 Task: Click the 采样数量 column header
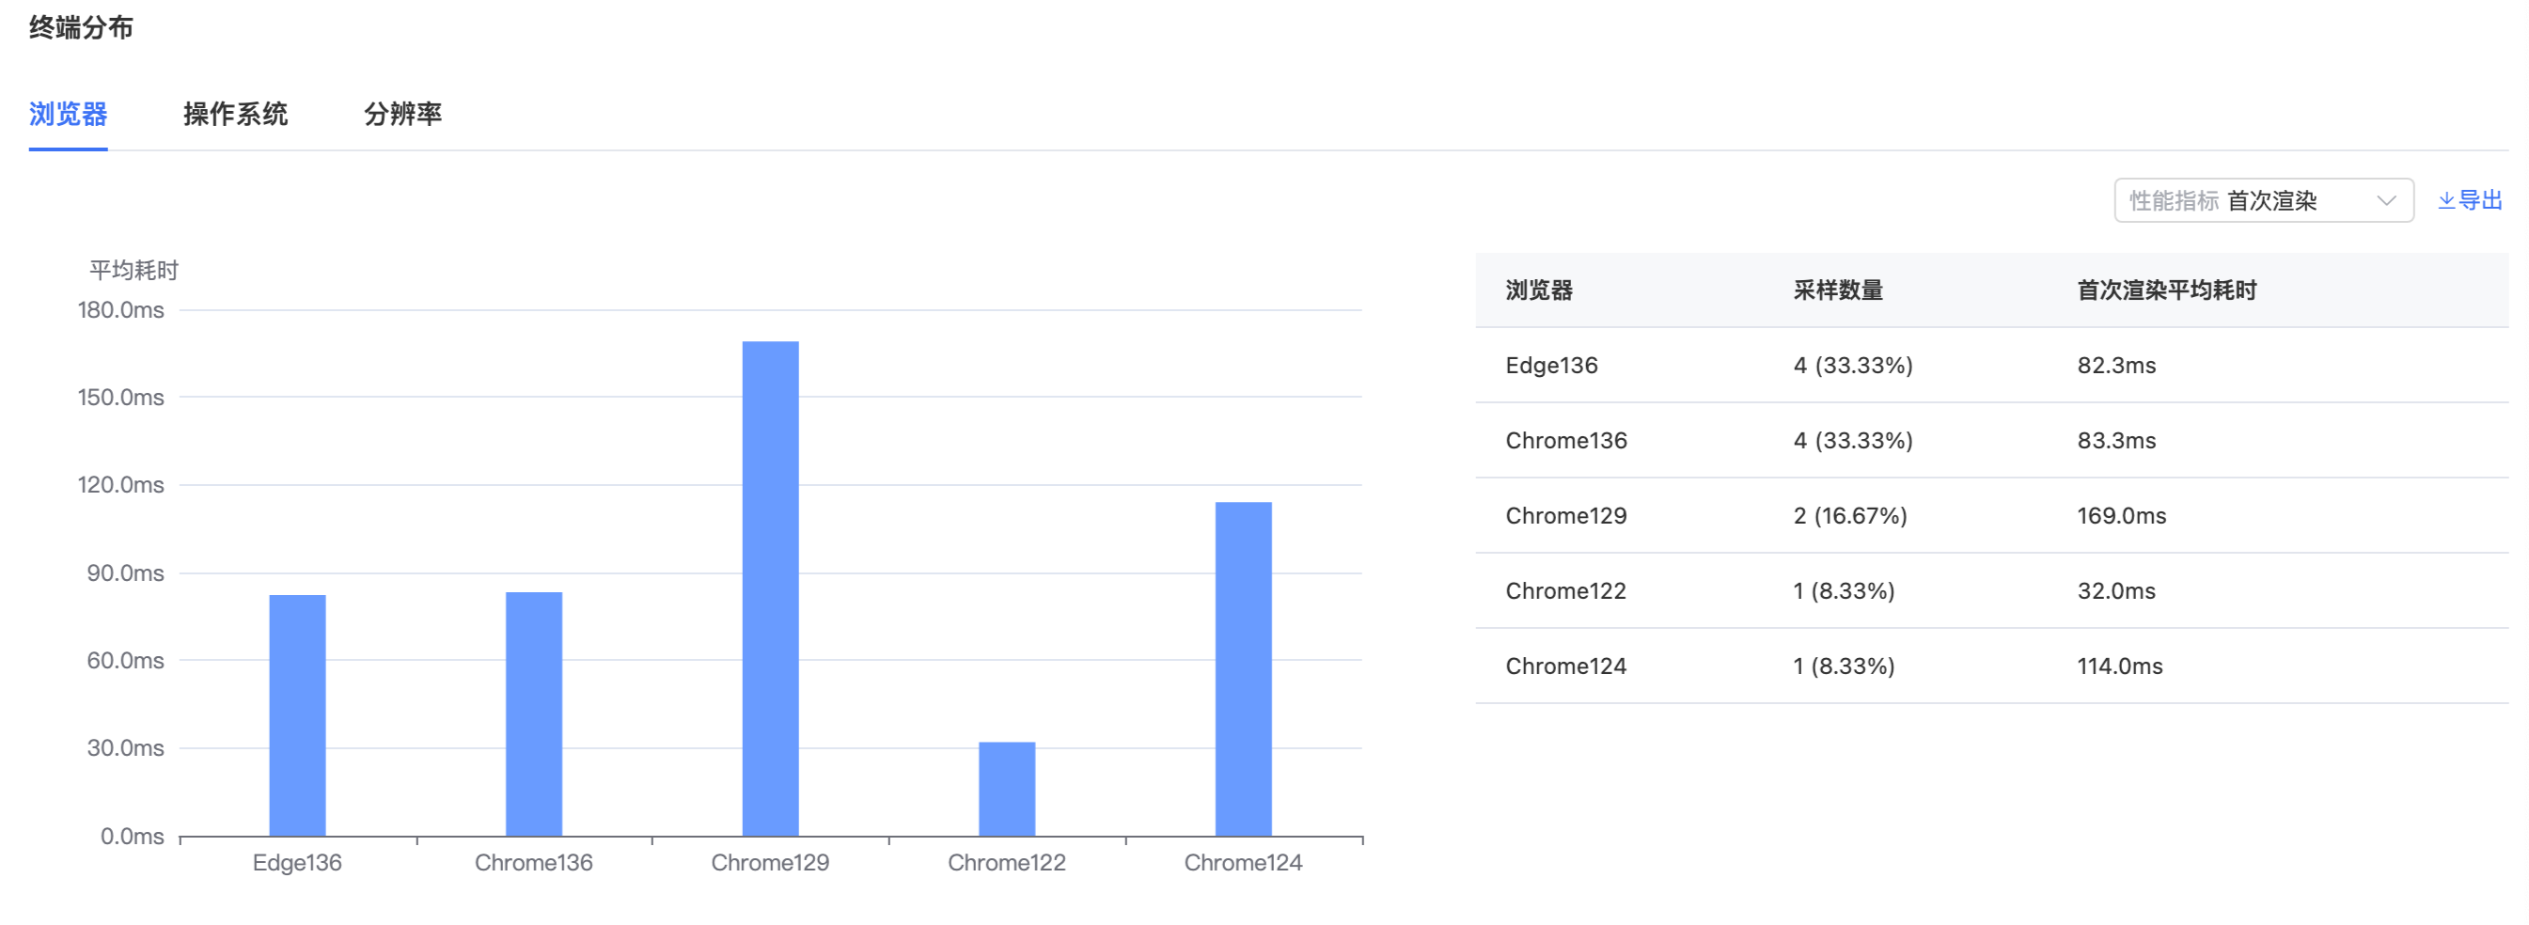coord(1838,290)
